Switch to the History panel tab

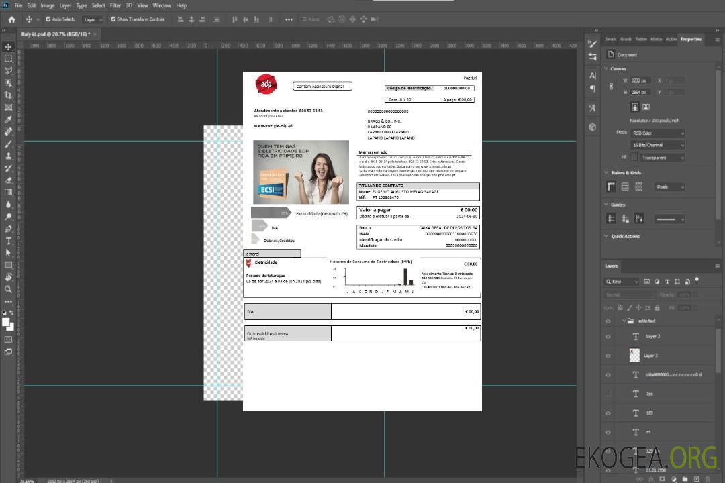coord(656,39)
